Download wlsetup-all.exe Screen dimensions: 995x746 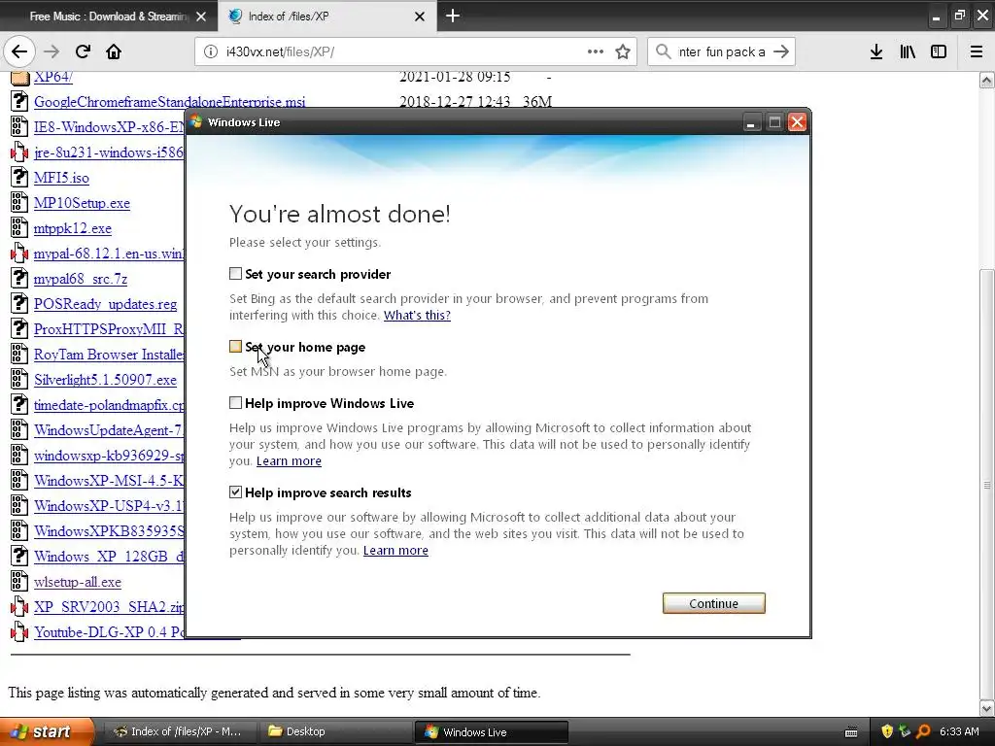[78, 583]
